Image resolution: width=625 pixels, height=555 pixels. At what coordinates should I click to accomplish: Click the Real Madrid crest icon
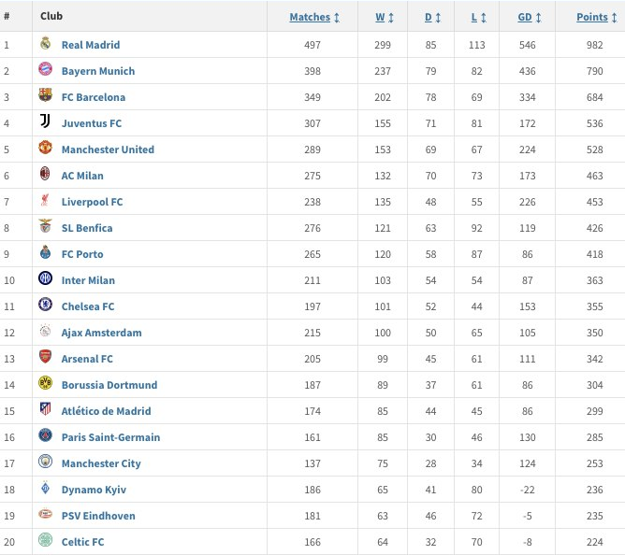(x=45, y=43)
